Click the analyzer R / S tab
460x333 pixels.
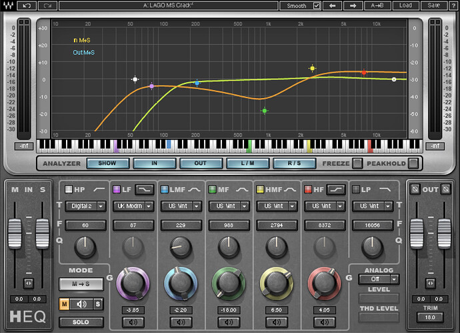(x=294, y=163)
